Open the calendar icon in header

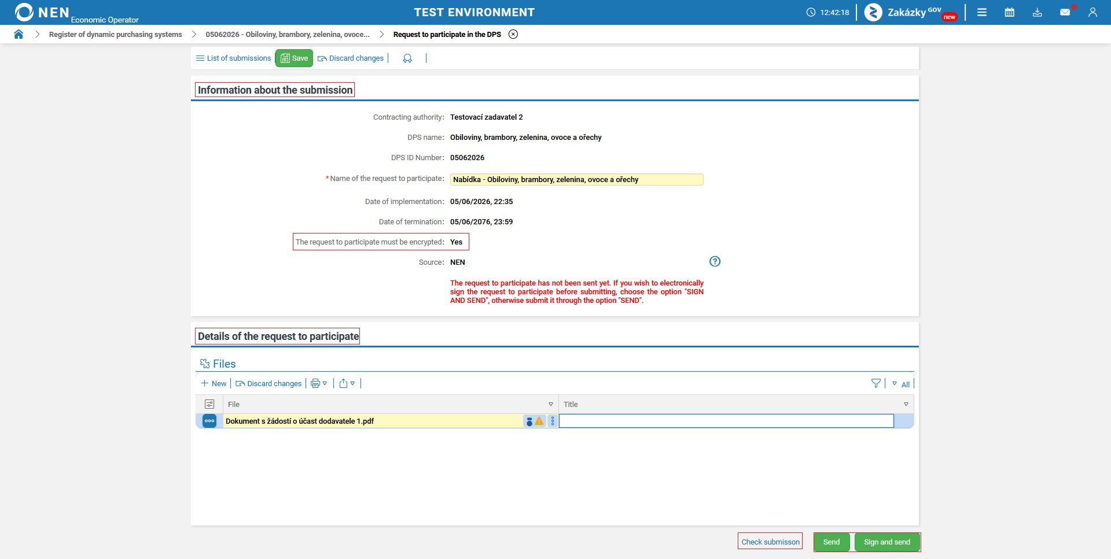1010,12
